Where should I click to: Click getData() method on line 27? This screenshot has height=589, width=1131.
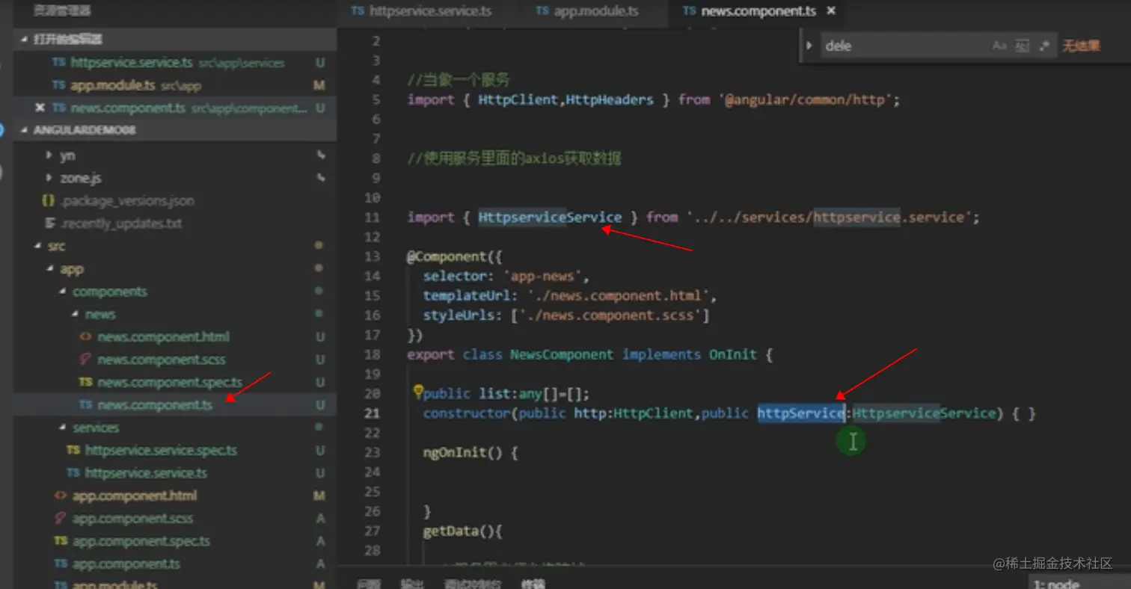459,531
